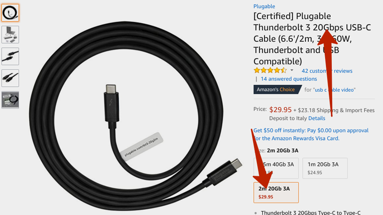Click the red $29.95 price next to Price
383x215 pixels.
coord(280,110)
